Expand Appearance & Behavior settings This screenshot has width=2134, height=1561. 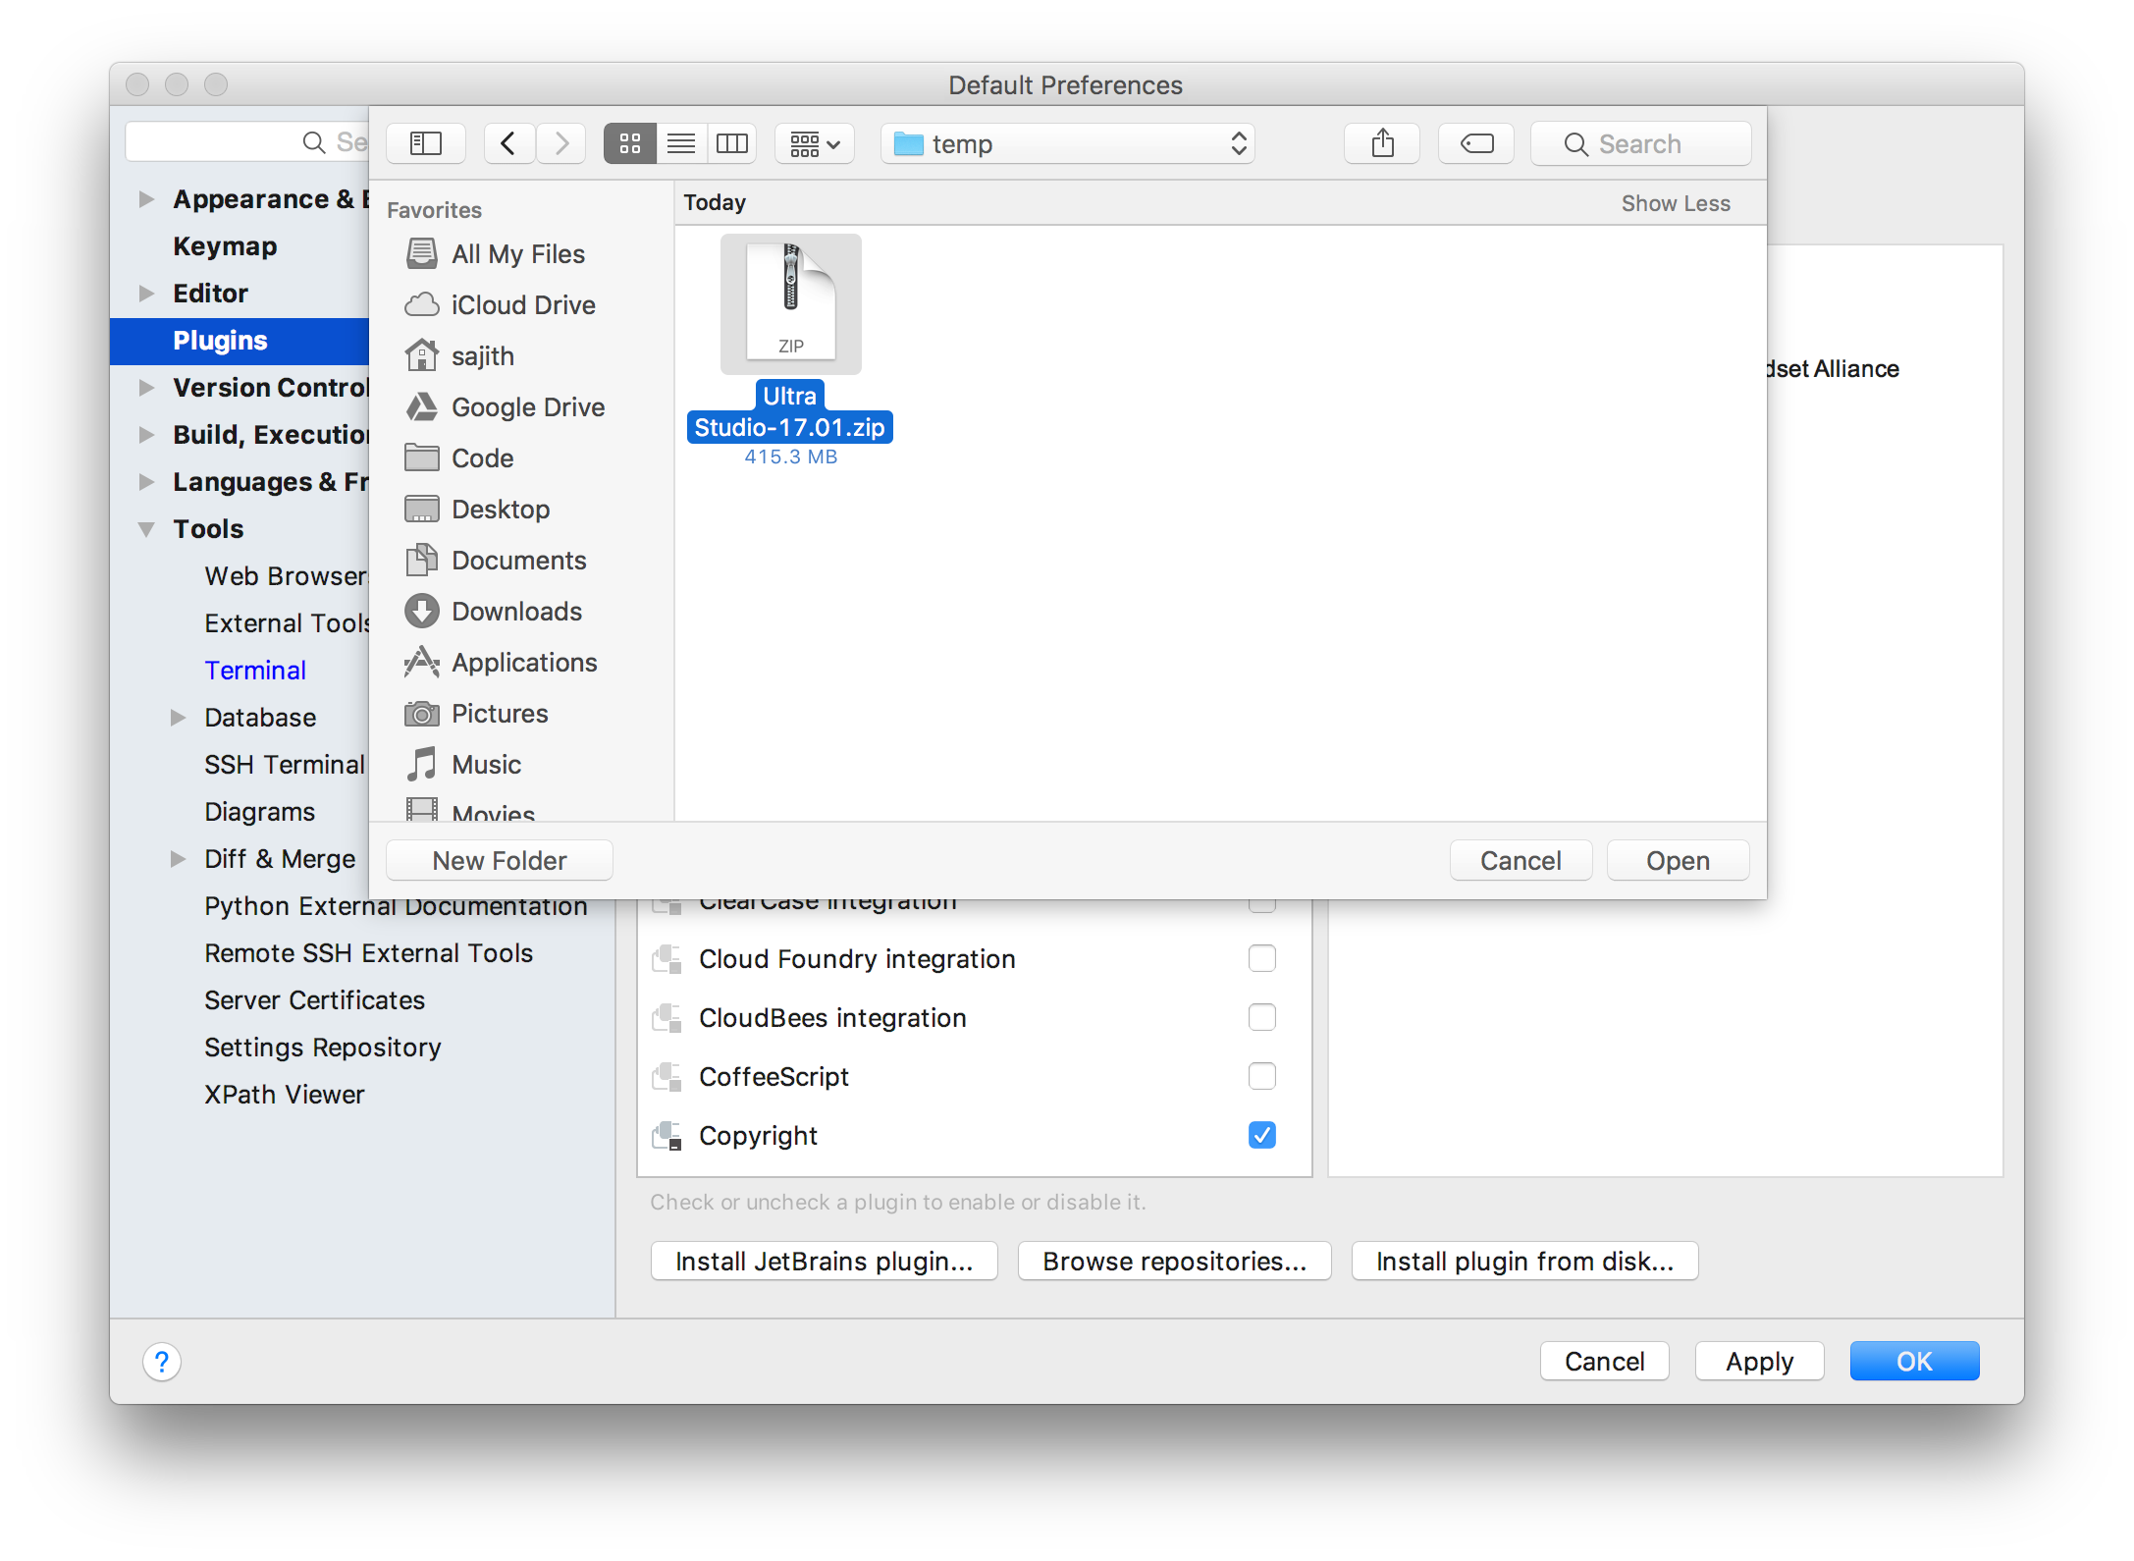pos(146,198)
